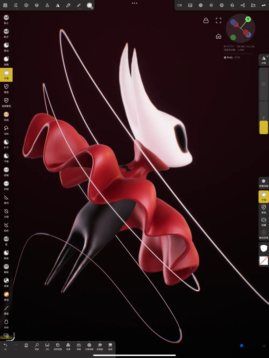Pick the 裁切 (Trim) tool
The image size is (269, 358).
tap(6, 199)
